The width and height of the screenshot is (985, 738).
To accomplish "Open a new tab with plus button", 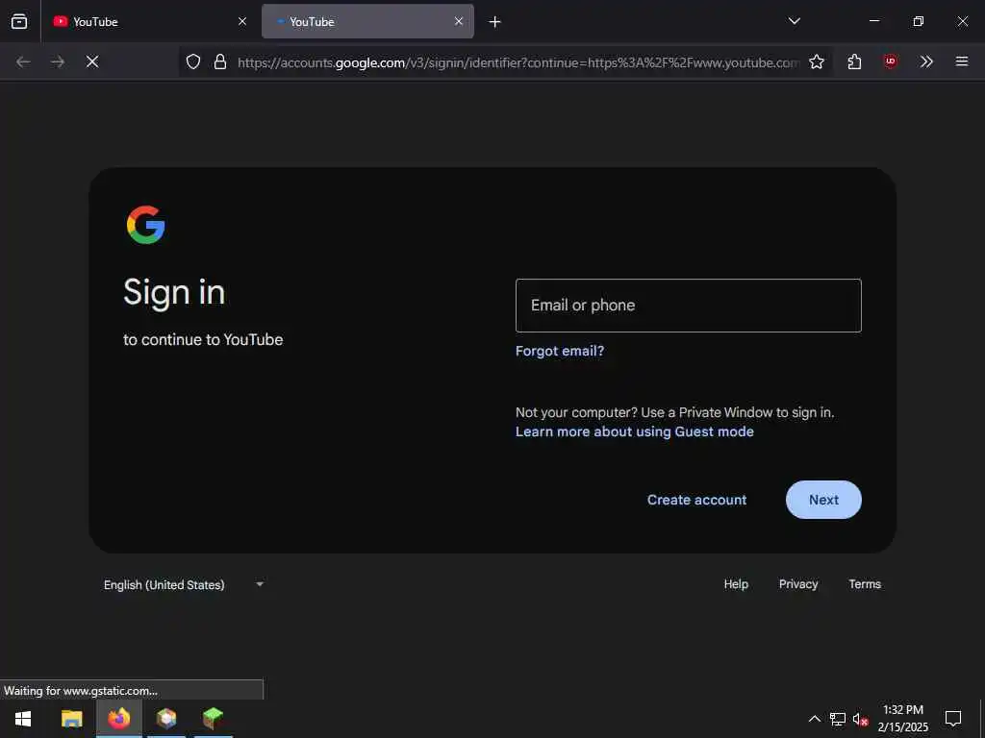I will [x=495, y=22].
